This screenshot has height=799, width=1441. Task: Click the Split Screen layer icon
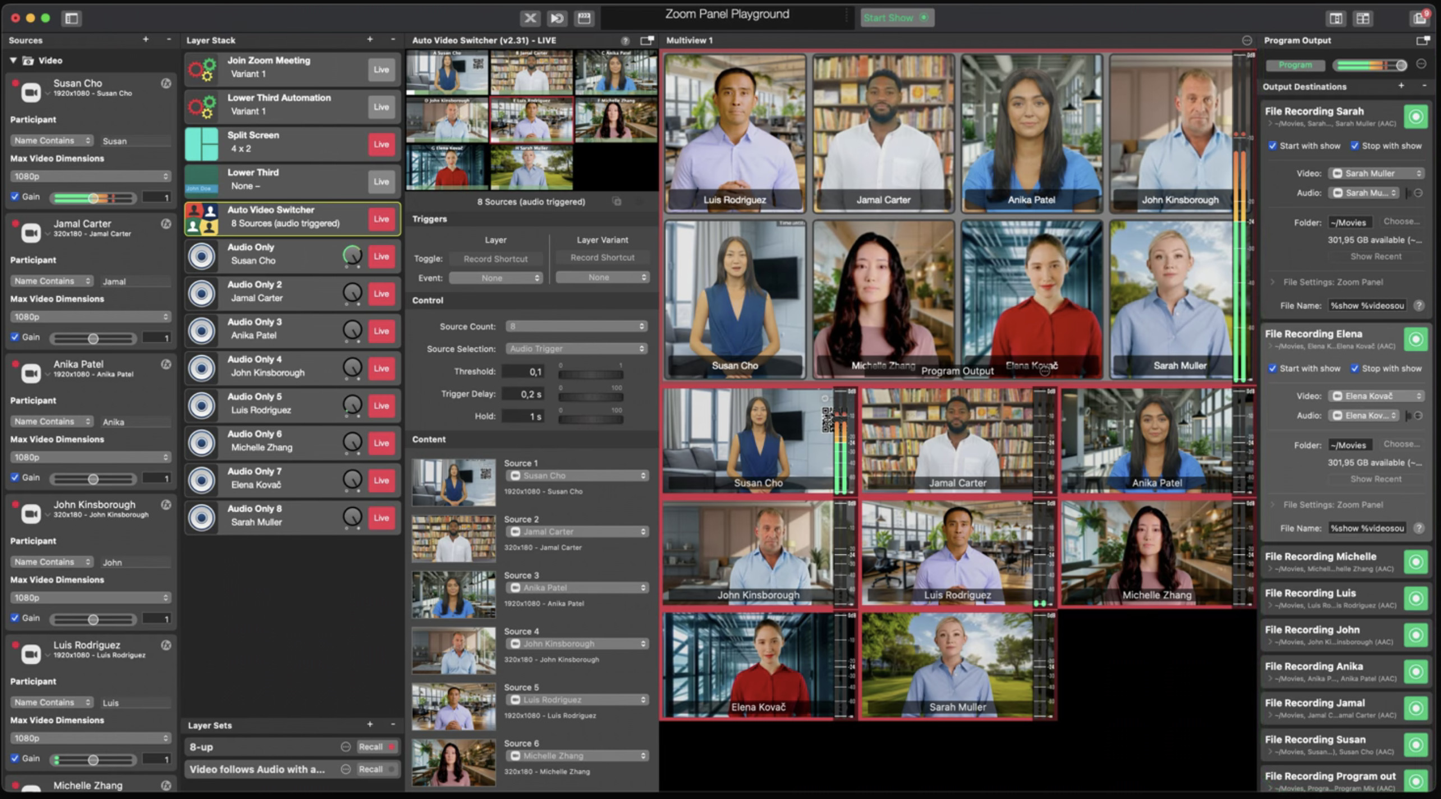[202, 144]
